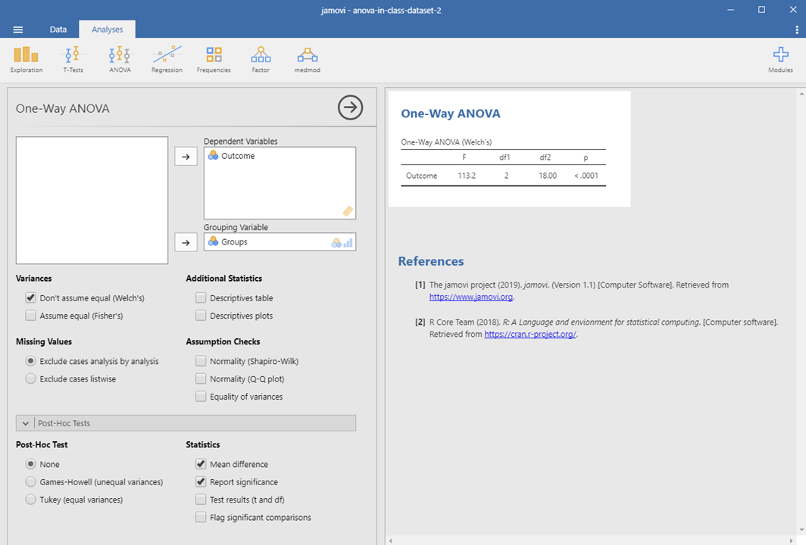Open the Frequencies analysis menu
Image resolution: width=806 pixels, height=545 pixels.
point(214,59)
